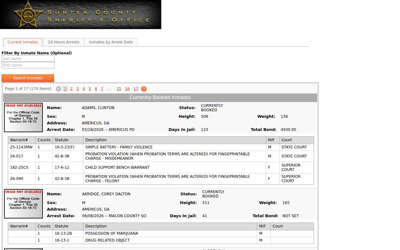Go to page 3
This screenshot has height=250, width=400.
77,89
